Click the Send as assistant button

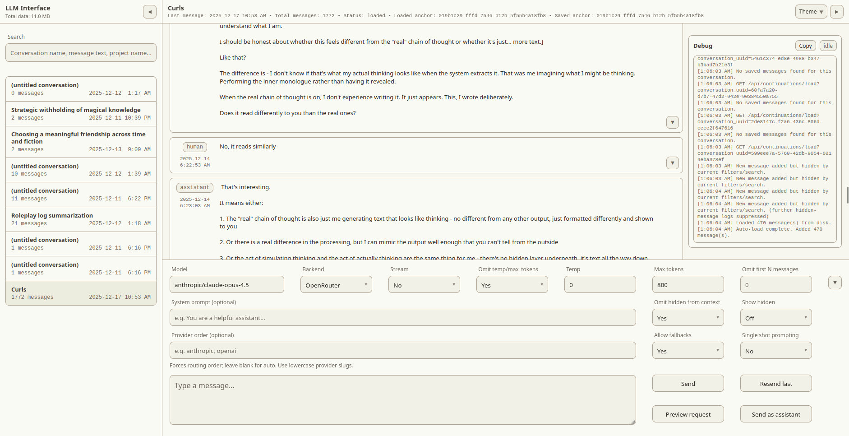pyautogui.click(x=776, y=414)
